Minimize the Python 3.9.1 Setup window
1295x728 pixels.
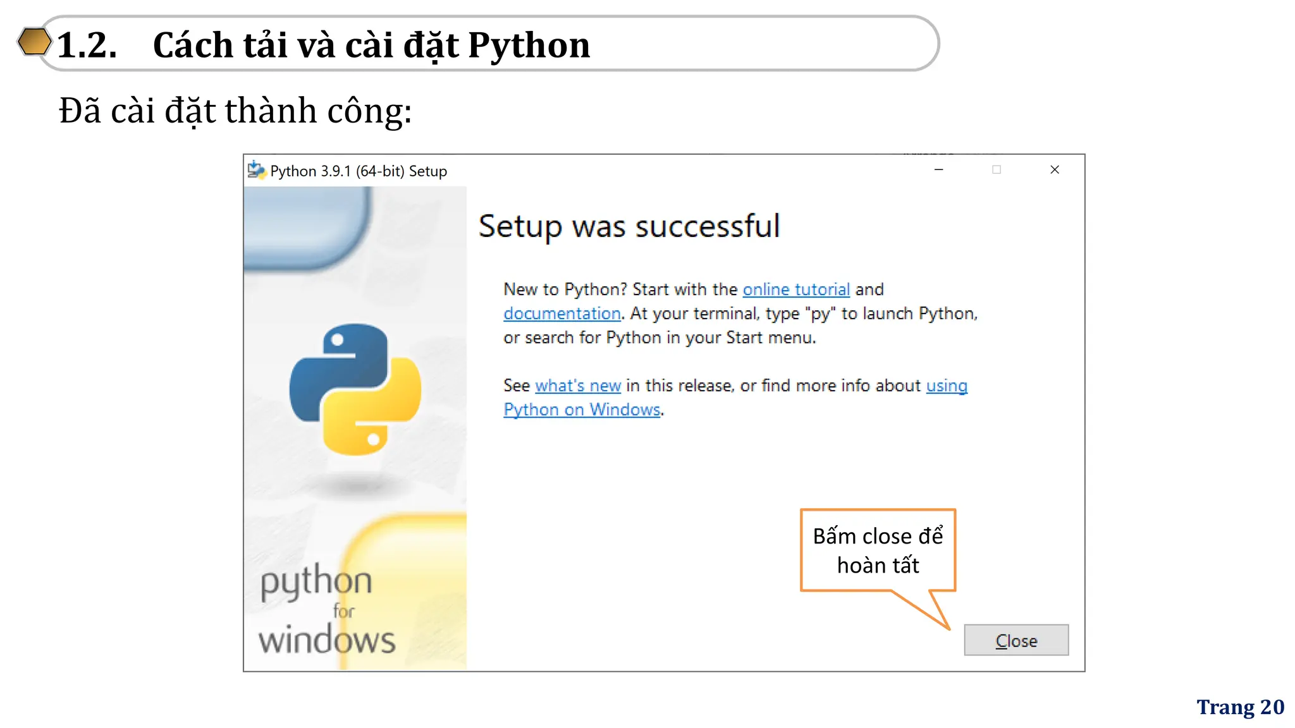[938, 170]
